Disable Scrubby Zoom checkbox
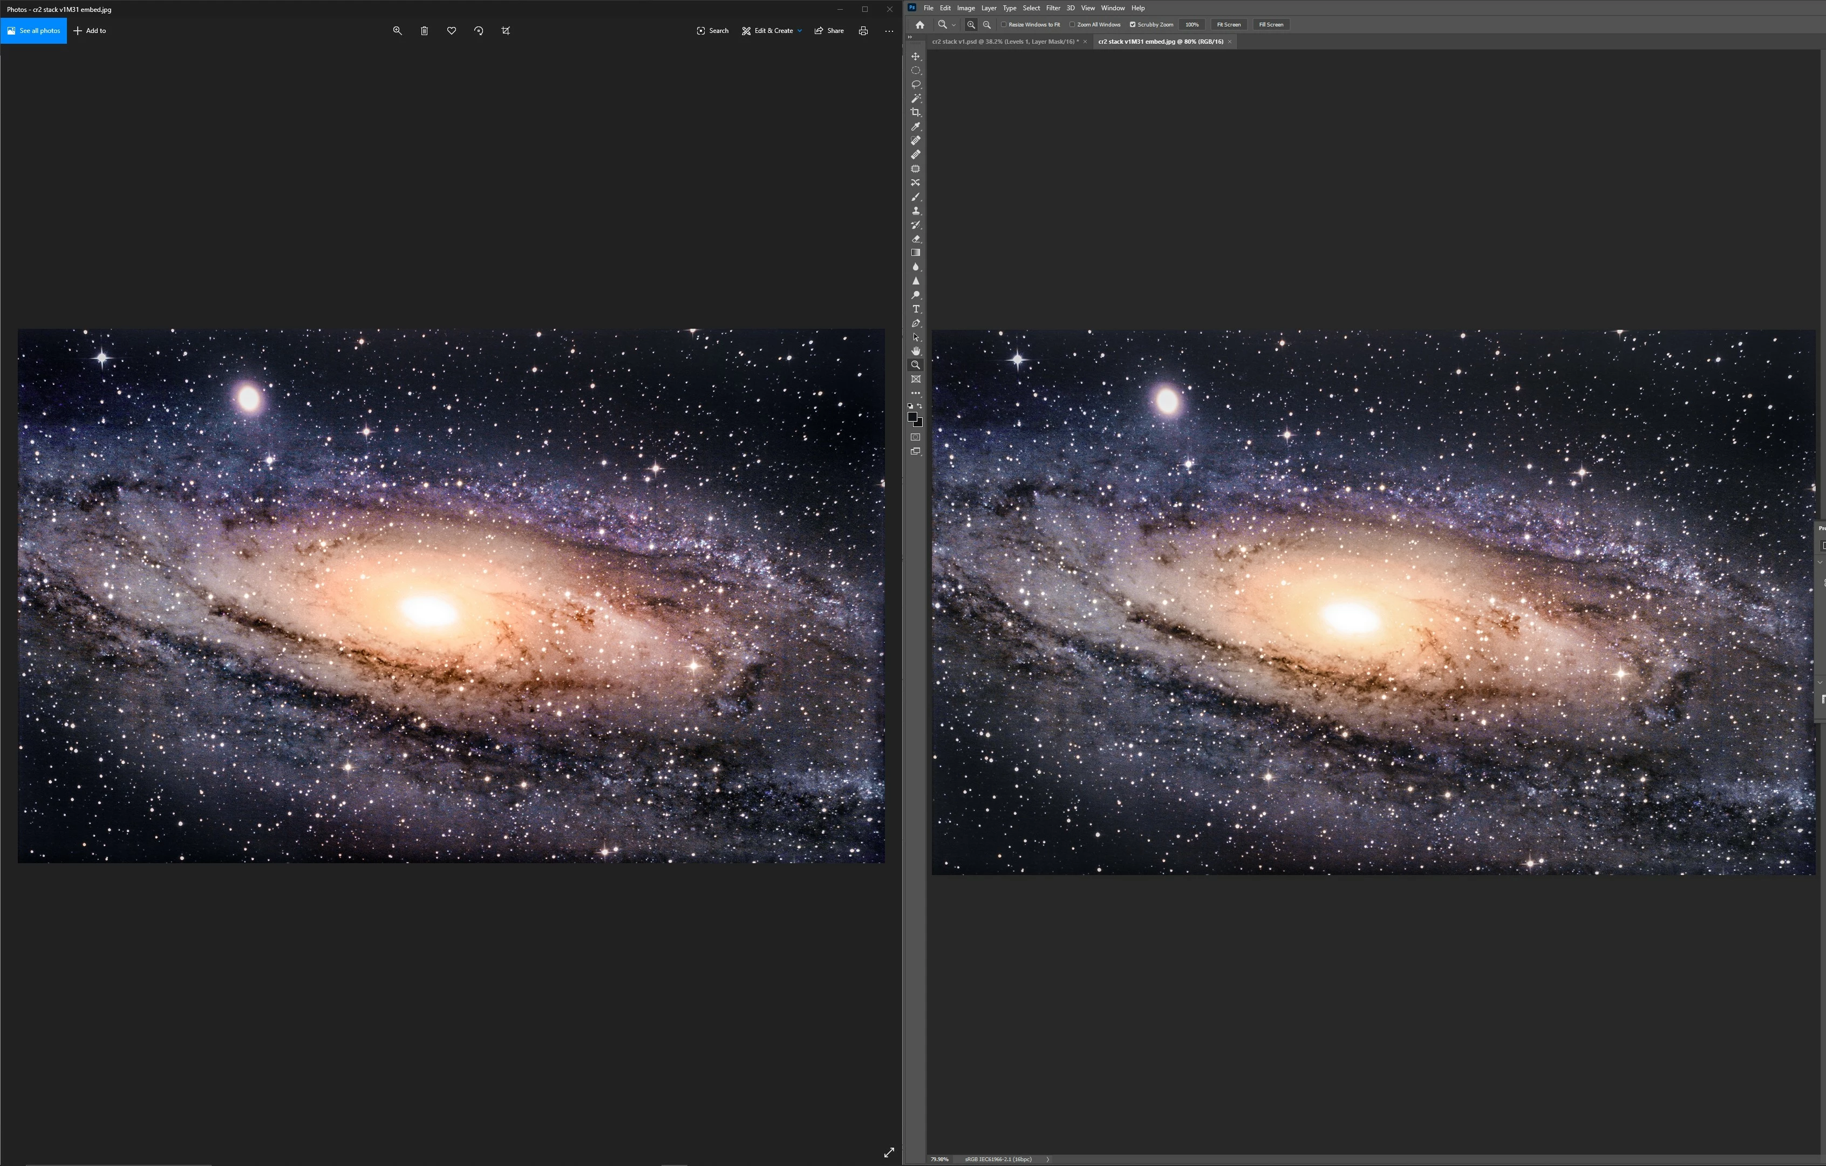 point(1133,24)
